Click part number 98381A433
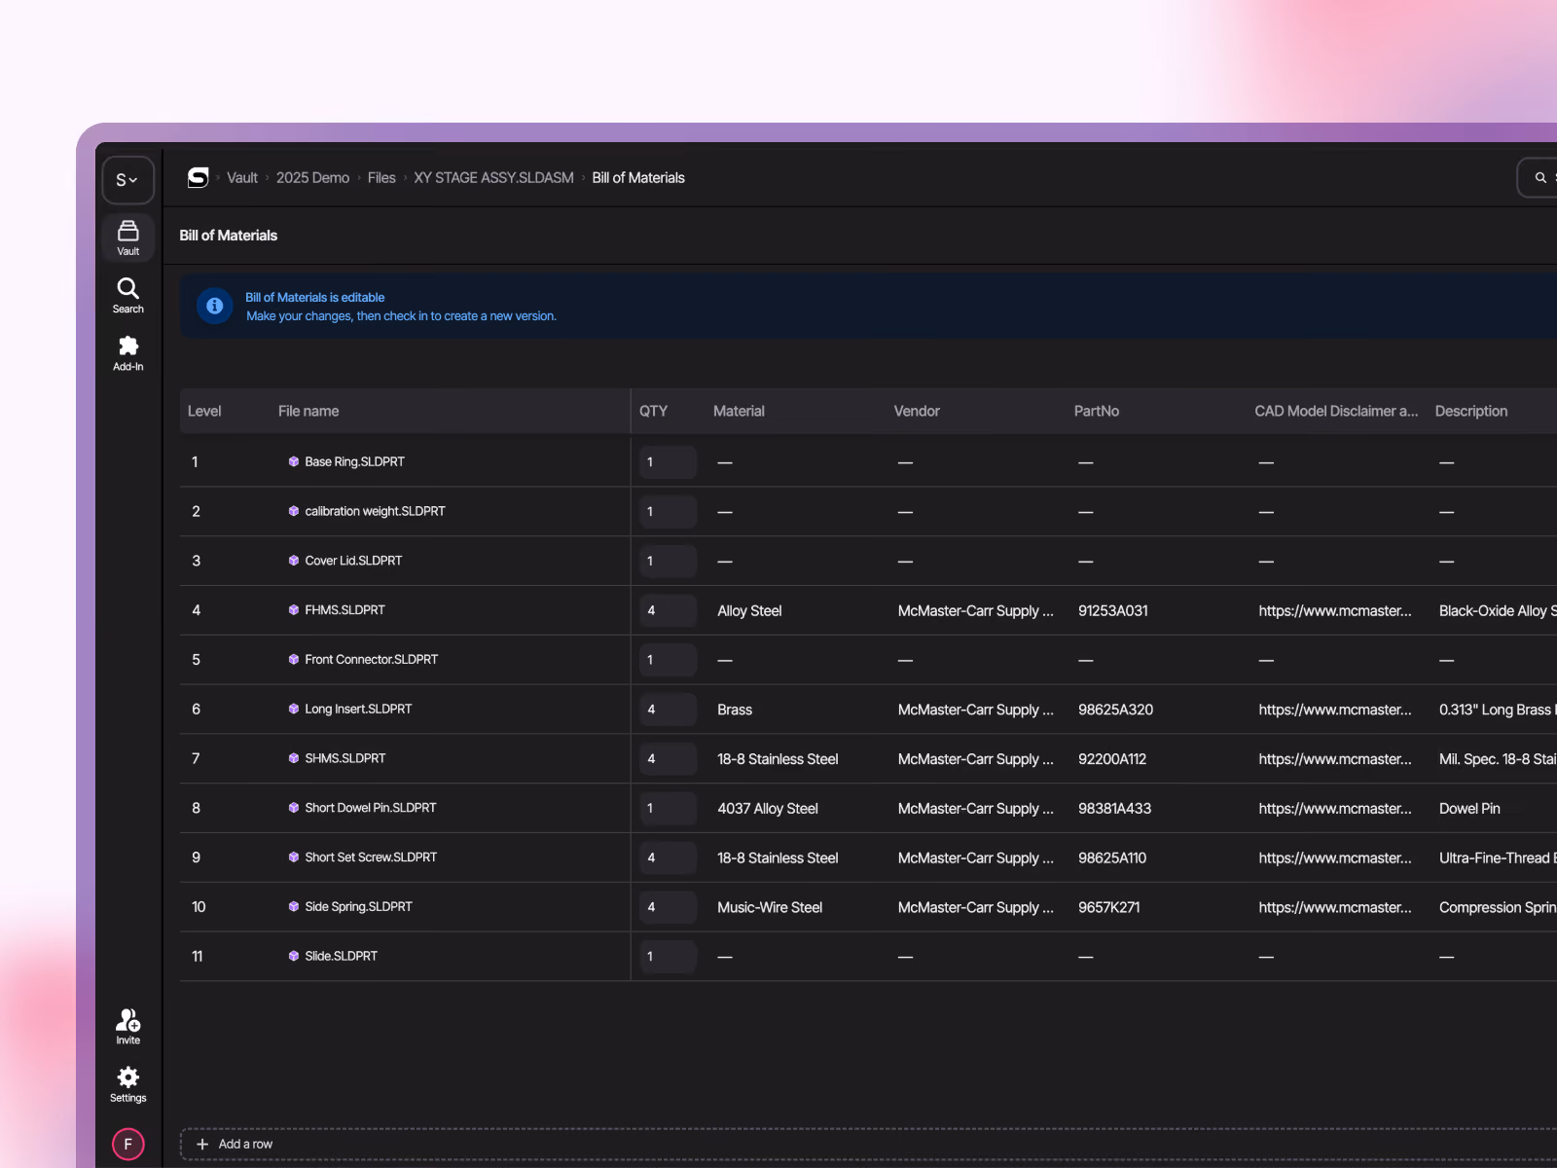 tap(1115, 809)
